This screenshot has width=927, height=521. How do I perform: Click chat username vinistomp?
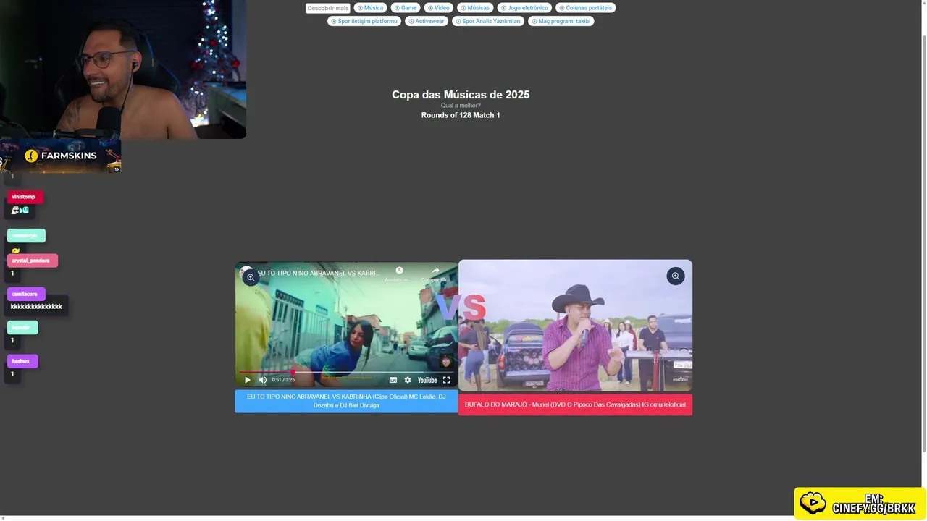(x=23, y=197)
